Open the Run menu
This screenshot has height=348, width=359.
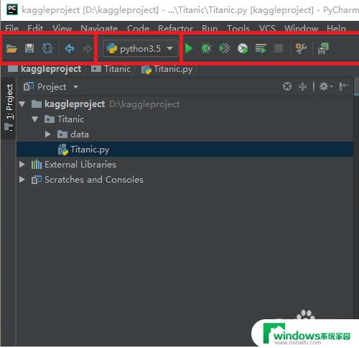(210, 28)
